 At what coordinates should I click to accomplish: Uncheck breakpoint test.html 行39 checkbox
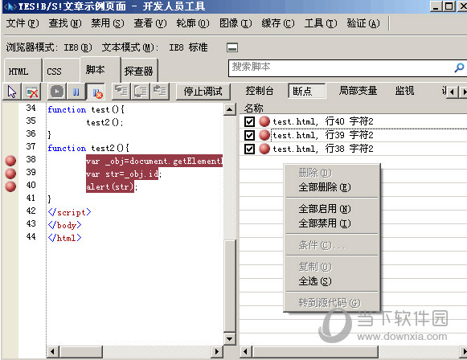(x=249, y=135)
